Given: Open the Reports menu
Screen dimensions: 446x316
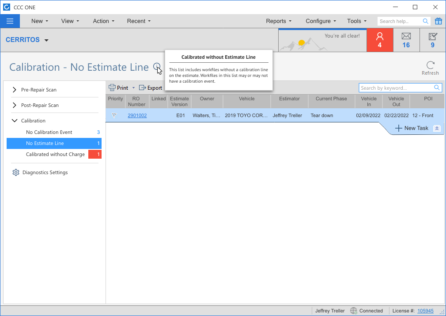Looking at the screenshot, I should [279, 21].
